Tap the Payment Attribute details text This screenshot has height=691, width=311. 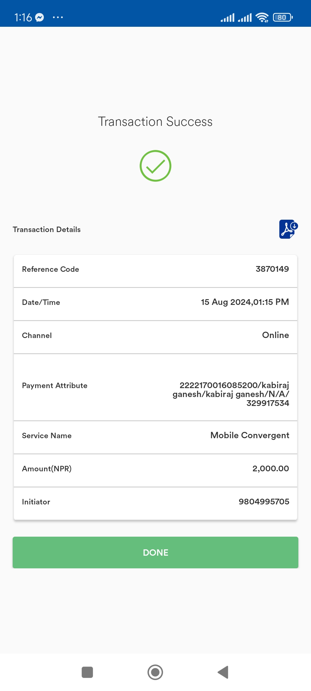tap(231, 394)
